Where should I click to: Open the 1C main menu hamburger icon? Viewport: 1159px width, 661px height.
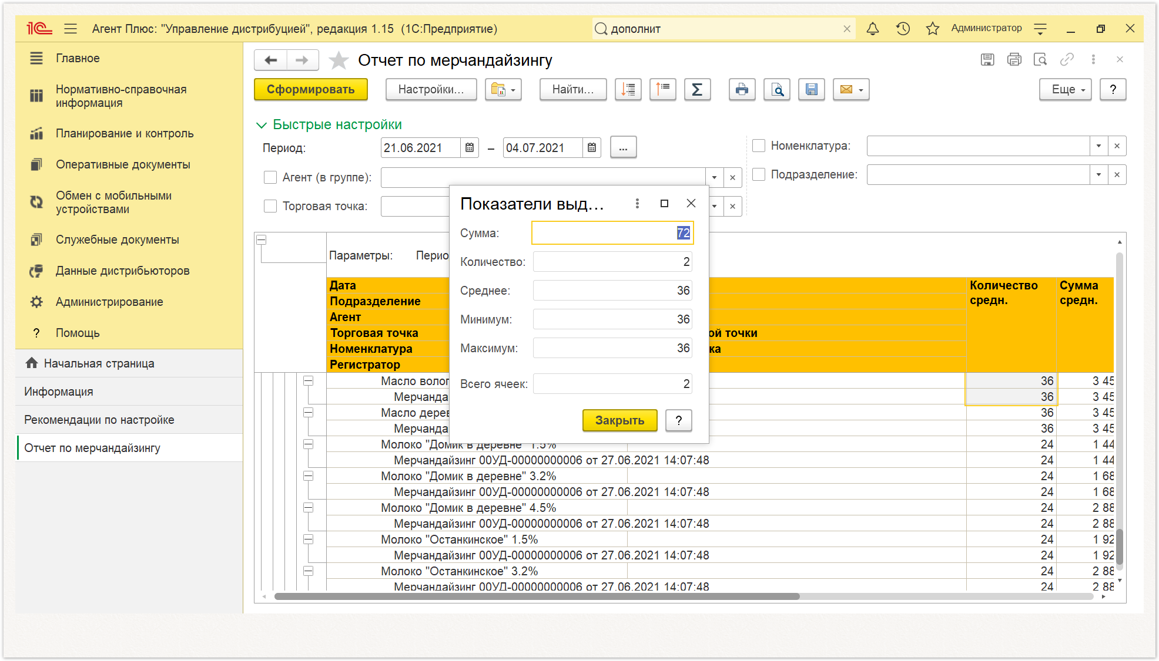click(x=71, y=28)
